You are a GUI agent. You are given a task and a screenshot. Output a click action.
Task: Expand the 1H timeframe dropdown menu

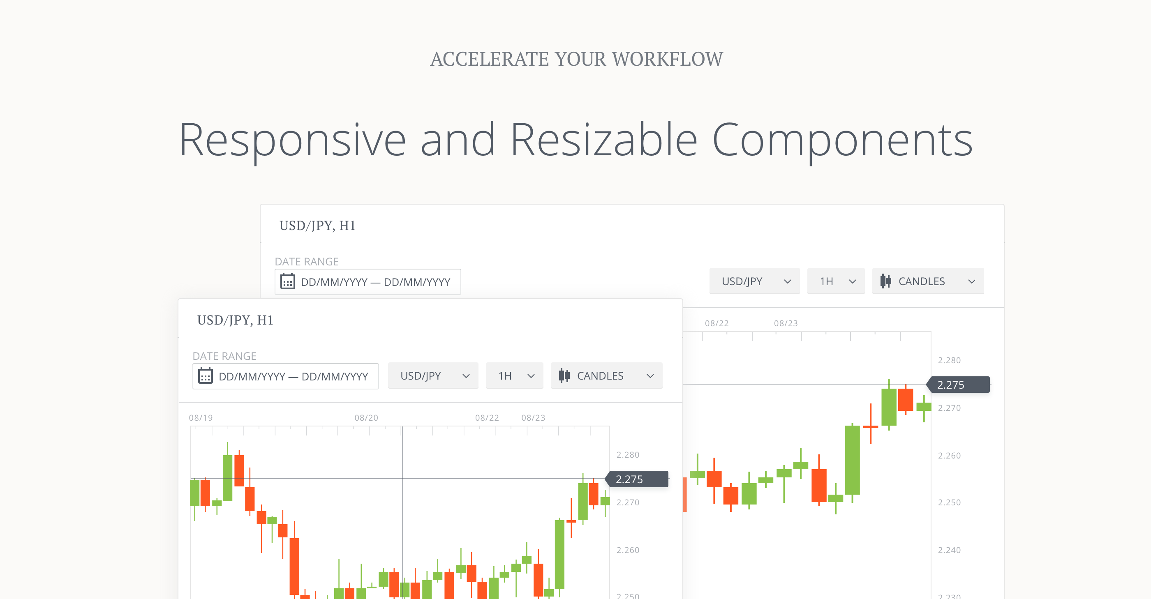[x=512, y=375]
